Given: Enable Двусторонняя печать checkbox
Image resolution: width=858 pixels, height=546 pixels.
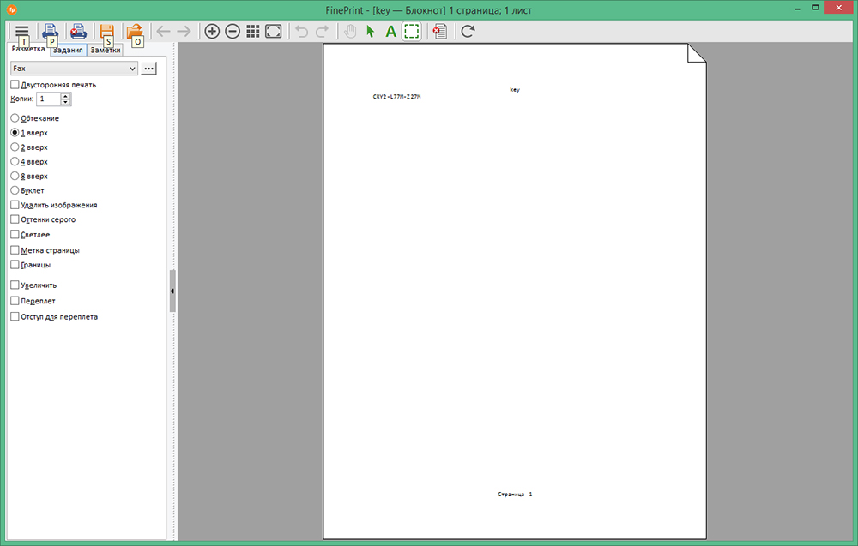Looking at the screenshot, I should tap(15, 85).
